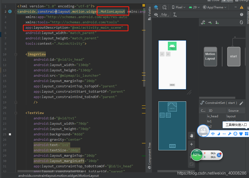Viewport: 249px width, 178px height.
Task: Toggle view options with the eye icon
Action: 156,14
